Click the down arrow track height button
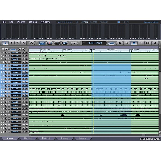This screenshot has height=161, width=161. coord(3,49)
